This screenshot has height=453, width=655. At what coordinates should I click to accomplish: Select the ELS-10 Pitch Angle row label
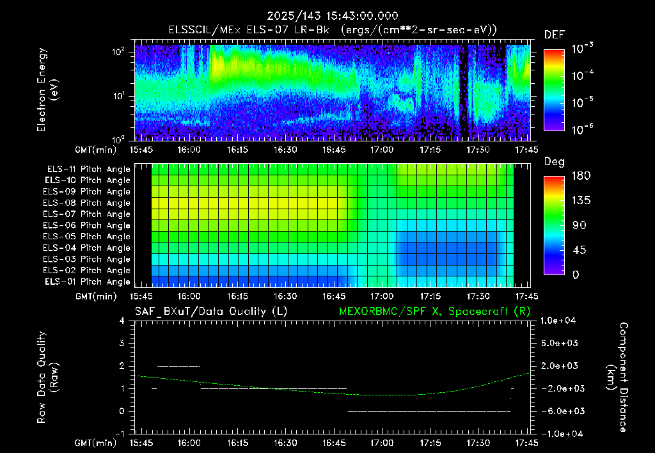click(x=88, y=180)
